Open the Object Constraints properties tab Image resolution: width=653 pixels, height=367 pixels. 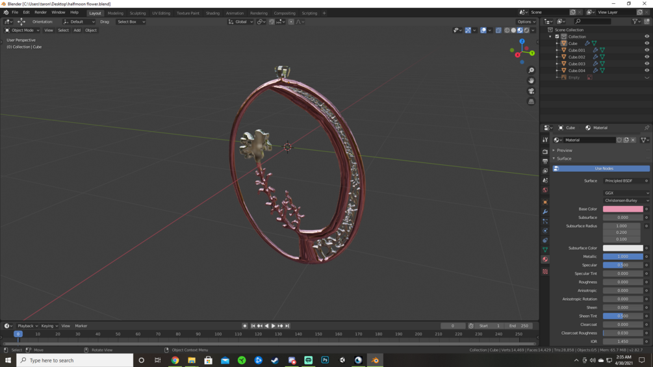coord(545,240)
